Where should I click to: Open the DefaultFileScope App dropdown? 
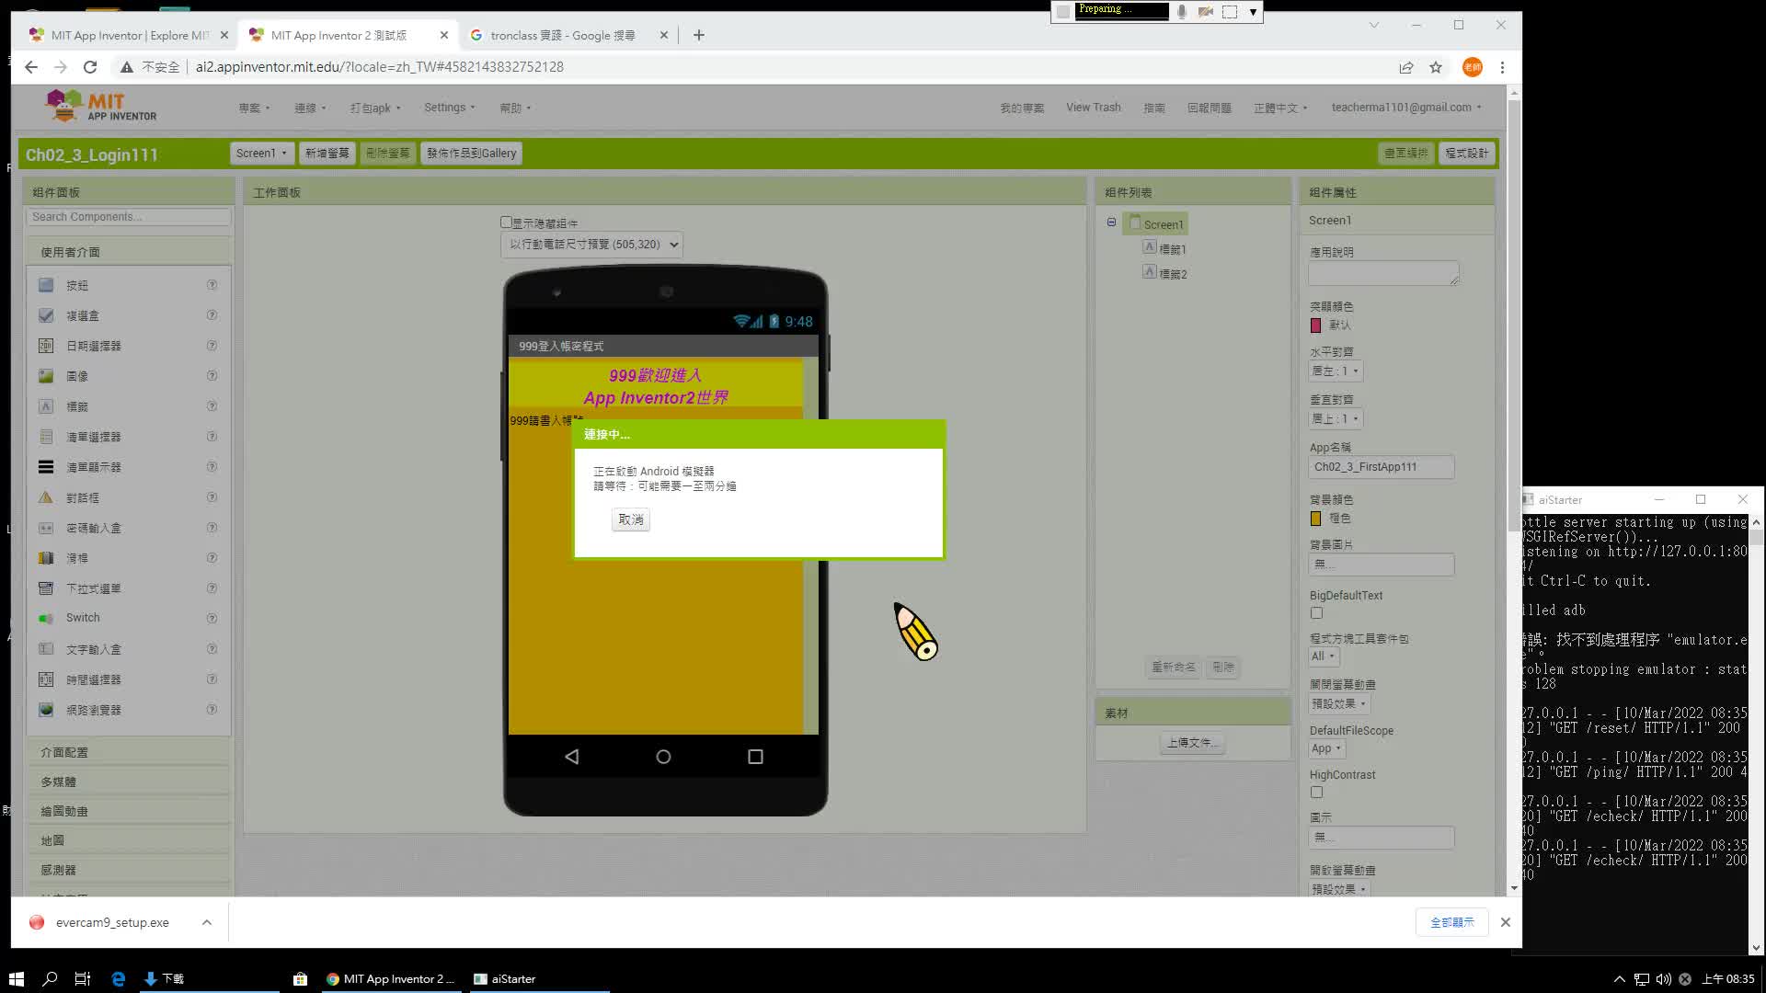point(1326,749)
